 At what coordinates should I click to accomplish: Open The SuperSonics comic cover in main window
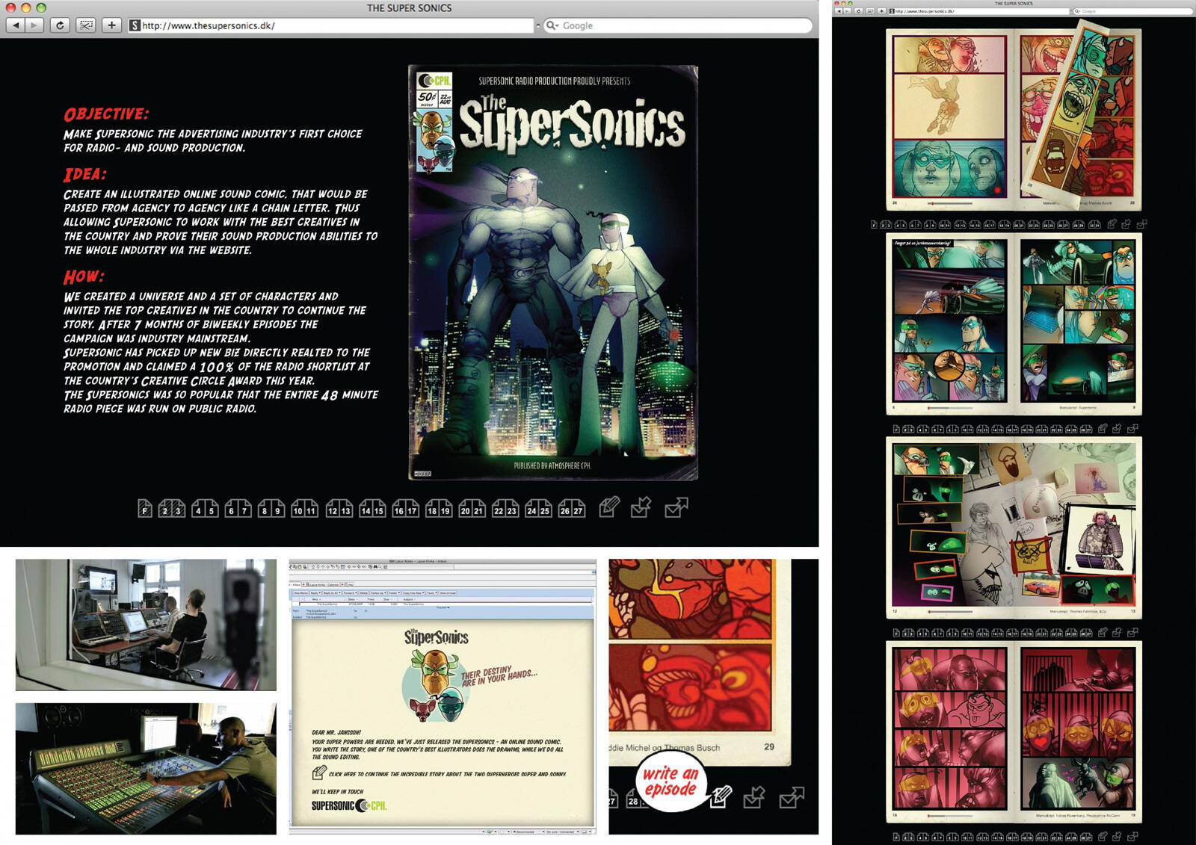[553, 272]
